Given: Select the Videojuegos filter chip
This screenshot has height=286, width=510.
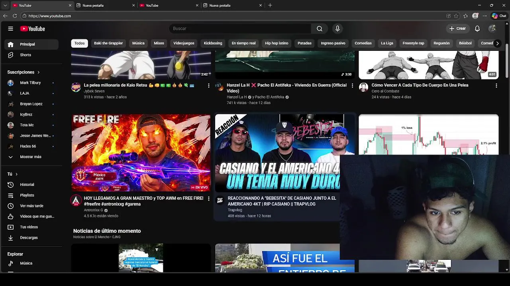Looking at the screenshot, I should (x=184, y=43).
